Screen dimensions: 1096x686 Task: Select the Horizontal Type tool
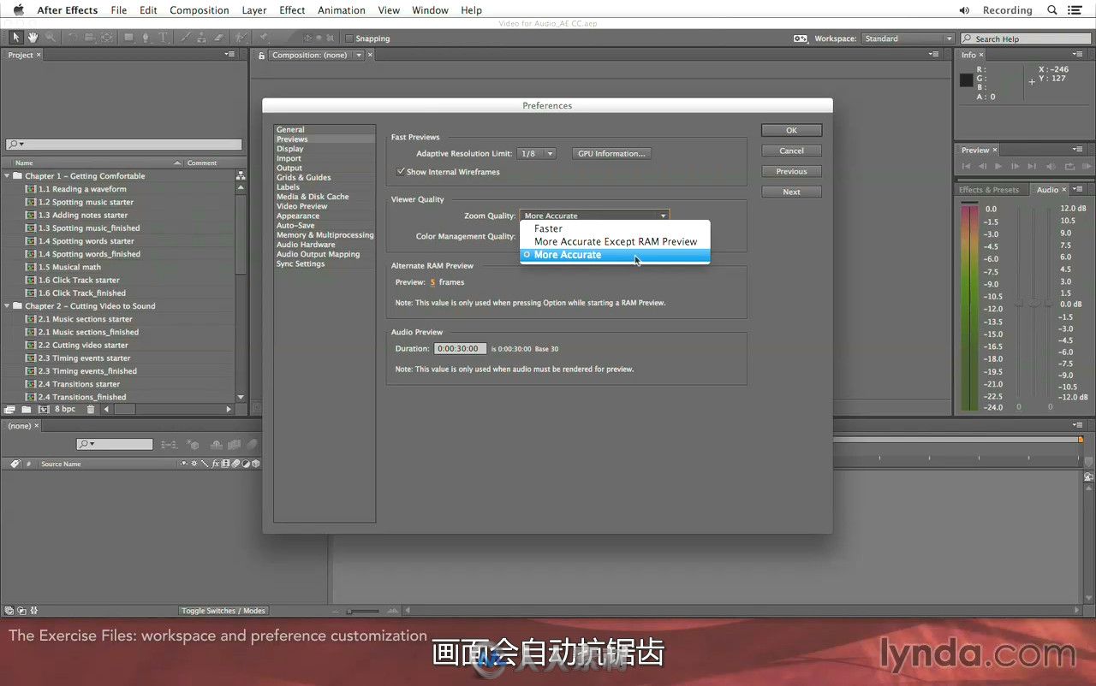163,38
